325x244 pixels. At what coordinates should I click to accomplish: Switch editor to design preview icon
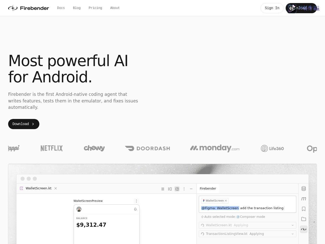[x=177, y=189]
